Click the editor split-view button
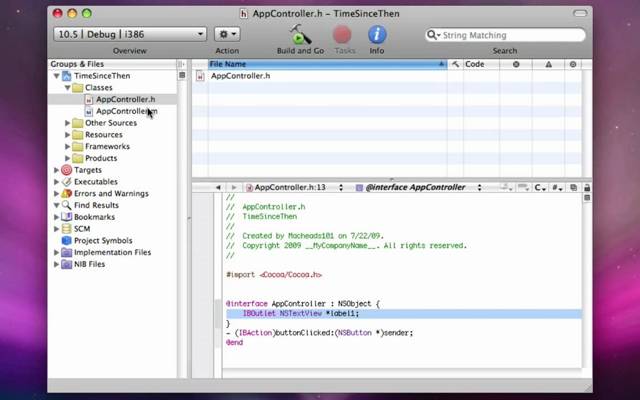 click(x=587, y=198)
